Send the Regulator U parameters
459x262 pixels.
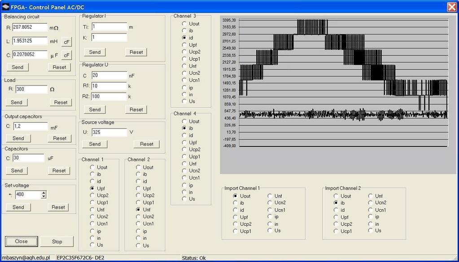(x=95, y=110)
